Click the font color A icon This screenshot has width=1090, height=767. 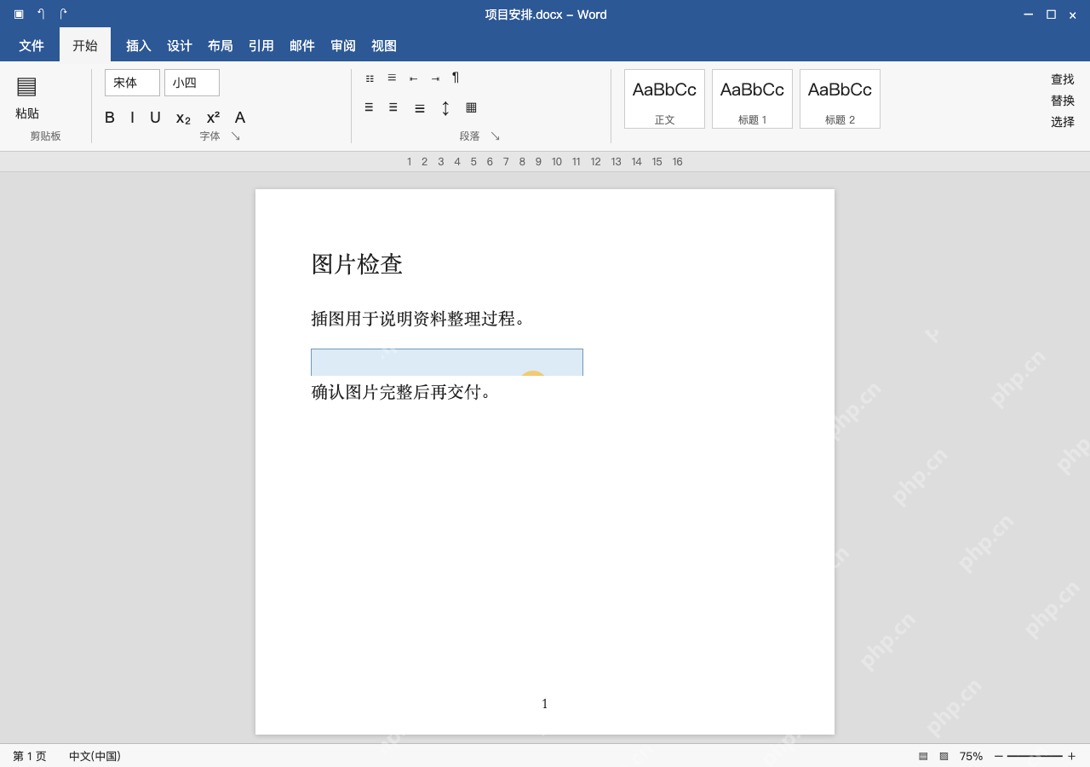click(x=240, y=118)
